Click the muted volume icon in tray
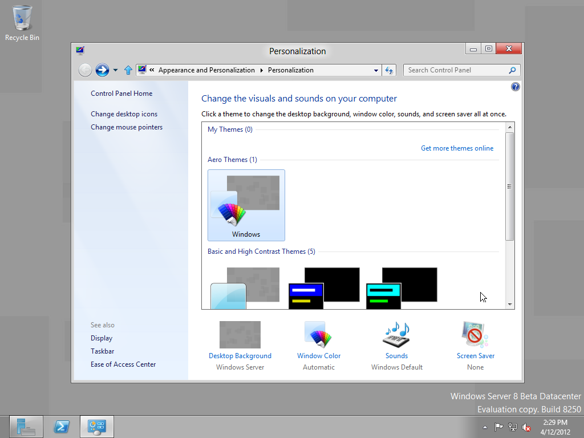 [526, 427]
